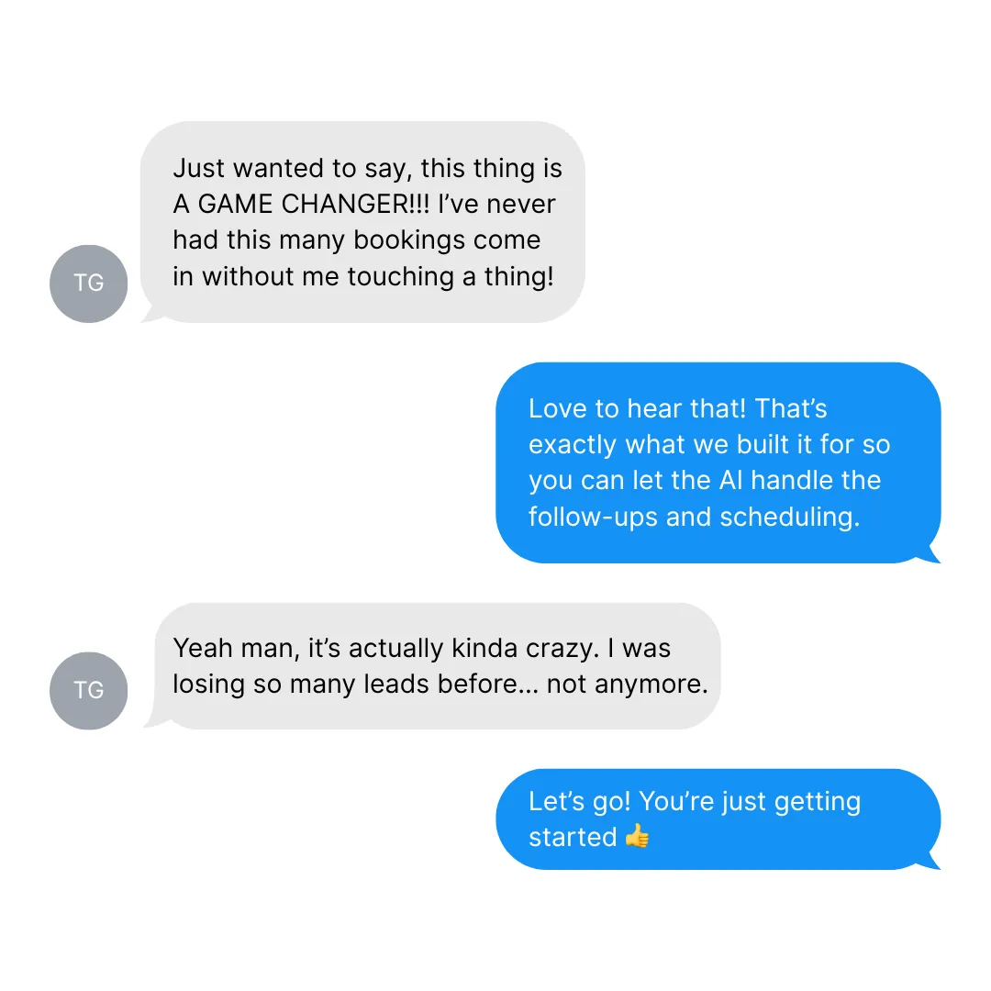
Task: Click the tail of the "Just wanted to say" bubble
Action: (x=151, y=314)
